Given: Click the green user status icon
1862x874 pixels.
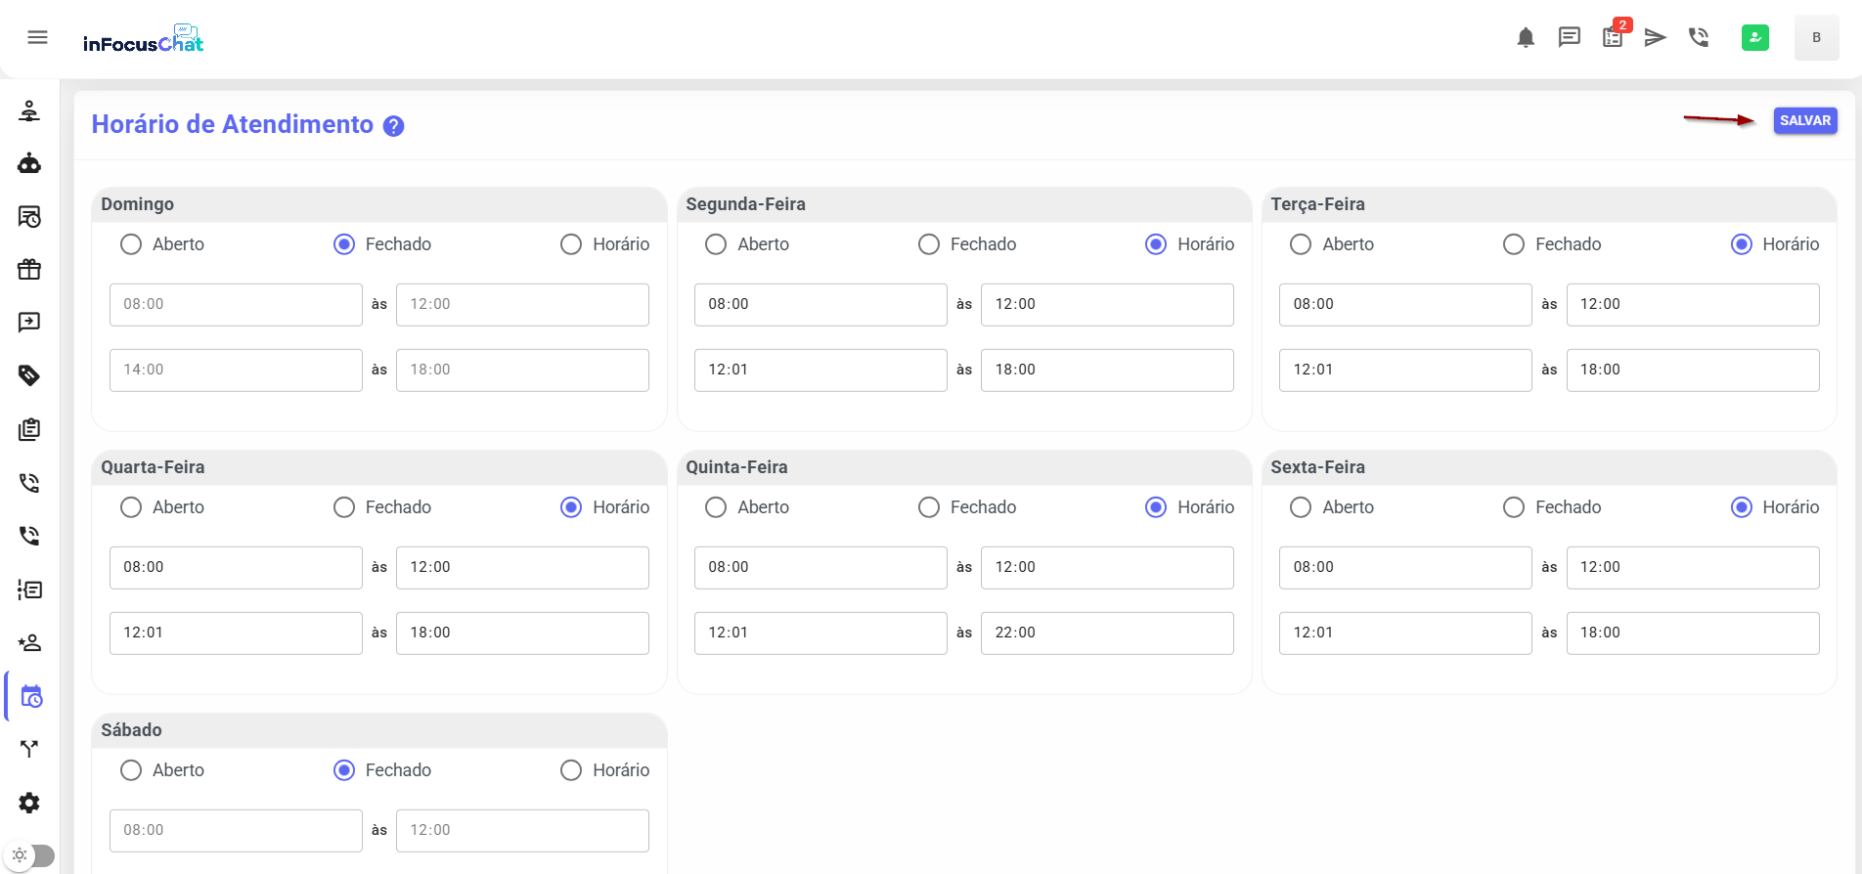Looking at the screenshot, I should 1754,38.
